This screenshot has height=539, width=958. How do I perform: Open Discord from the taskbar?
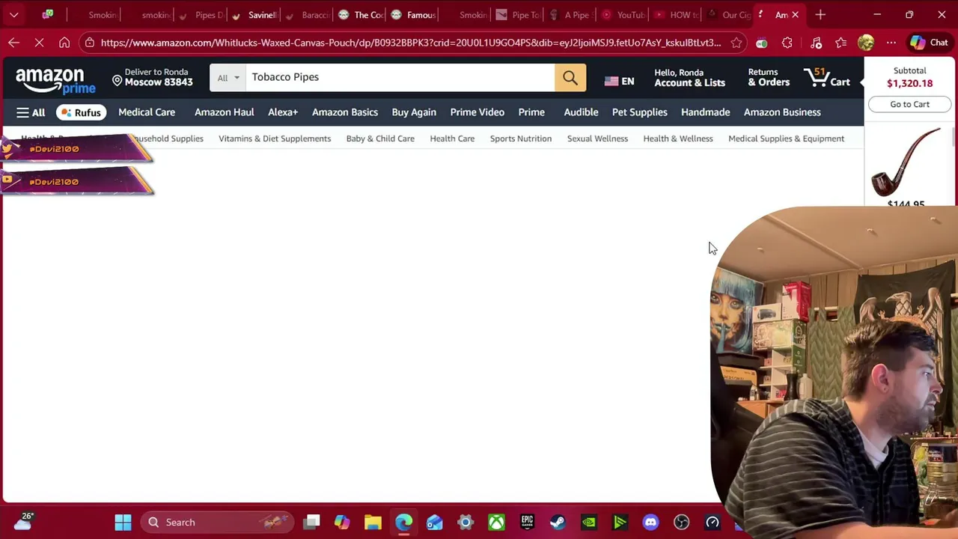[650, 522]
